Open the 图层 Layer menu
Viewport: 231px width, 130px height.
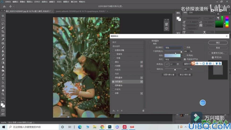point(29,2)
